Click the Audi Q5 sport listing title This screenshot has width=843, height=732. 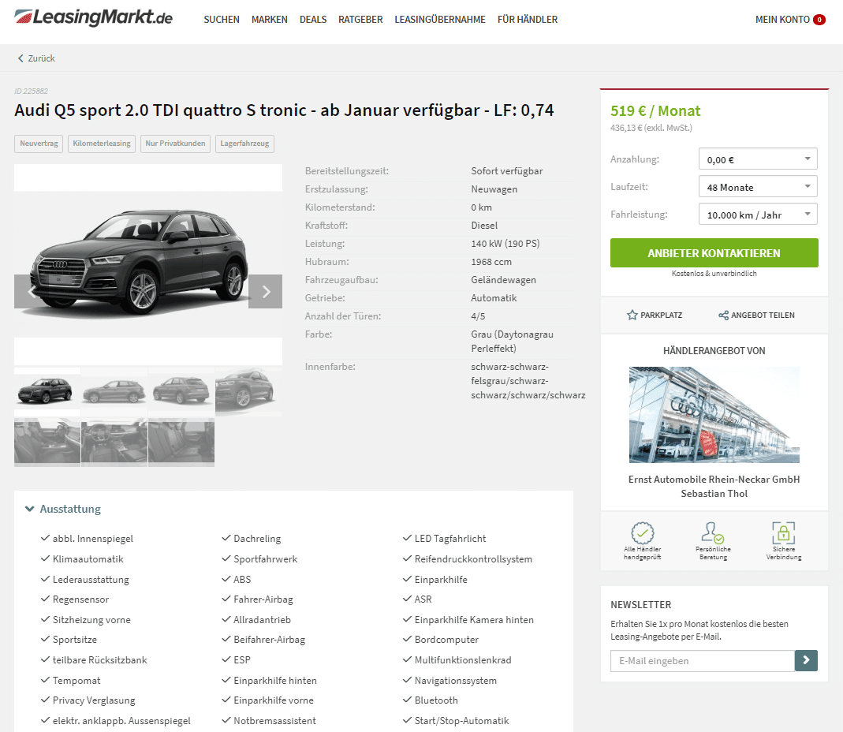(x=284, y=110)
